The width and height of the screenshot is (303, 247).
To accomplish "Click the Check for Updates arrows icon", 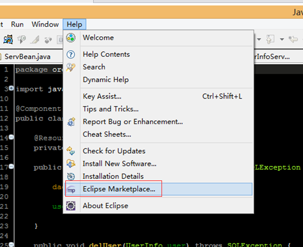I will (71, 151).
